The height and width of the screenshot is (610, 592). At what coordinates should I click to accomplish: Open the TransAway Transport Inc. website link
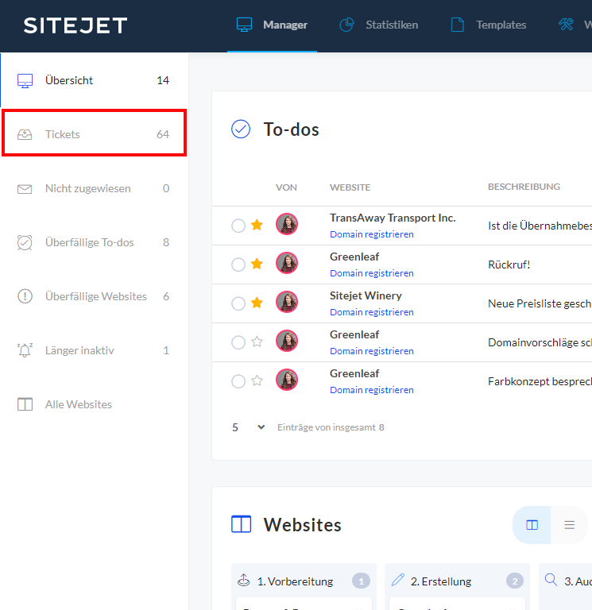pos(393,218)
